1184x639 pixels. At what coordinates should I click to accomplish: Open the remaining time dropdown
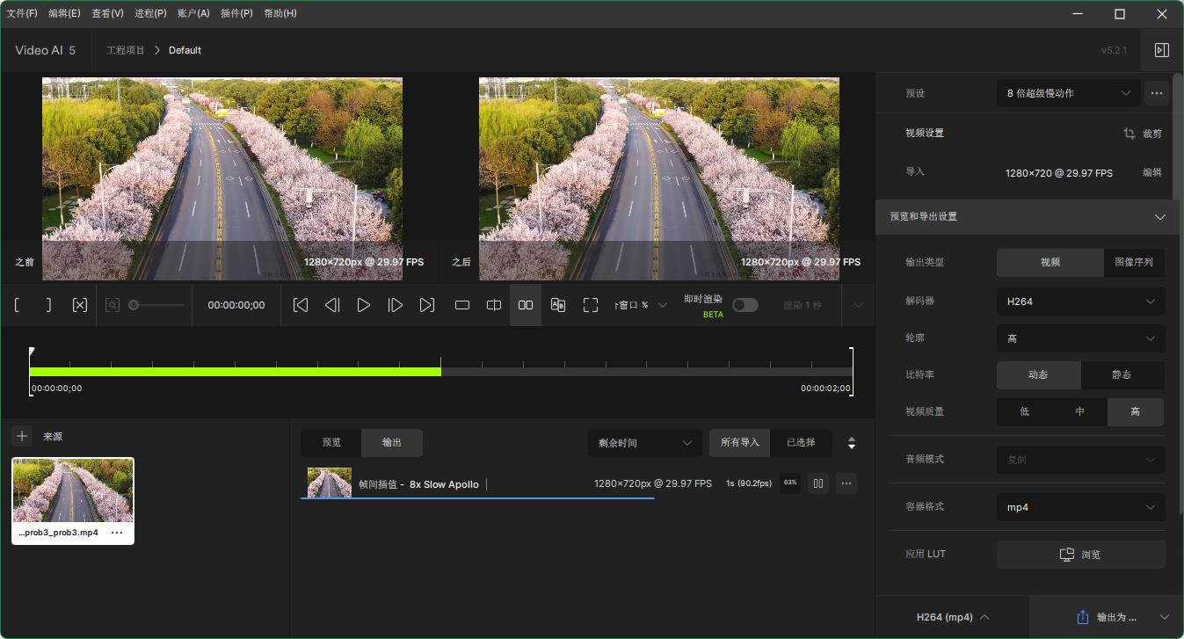(645, 443)
